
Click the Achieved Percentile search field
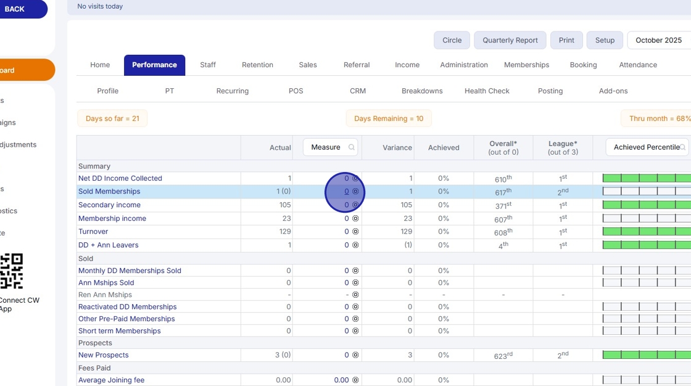(647, 147)
